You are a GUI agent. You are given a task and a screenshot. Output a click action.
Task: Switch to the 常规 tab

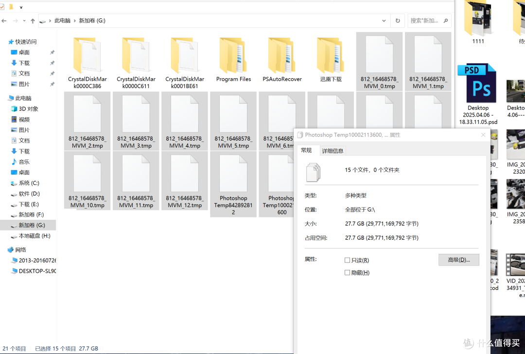[x=306, y=150]
